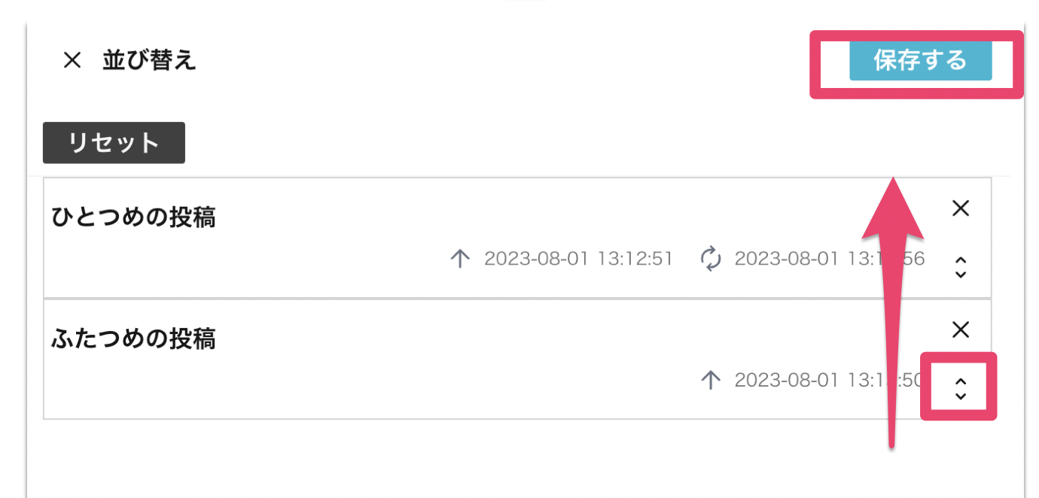Click the published date 2023-08-01 13:12:51
The image size is (1039, 498).
coord(578,260)
